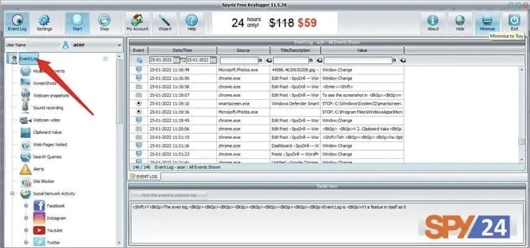
Task: Click Find this event in common log
Action: (x=169, y=195)
